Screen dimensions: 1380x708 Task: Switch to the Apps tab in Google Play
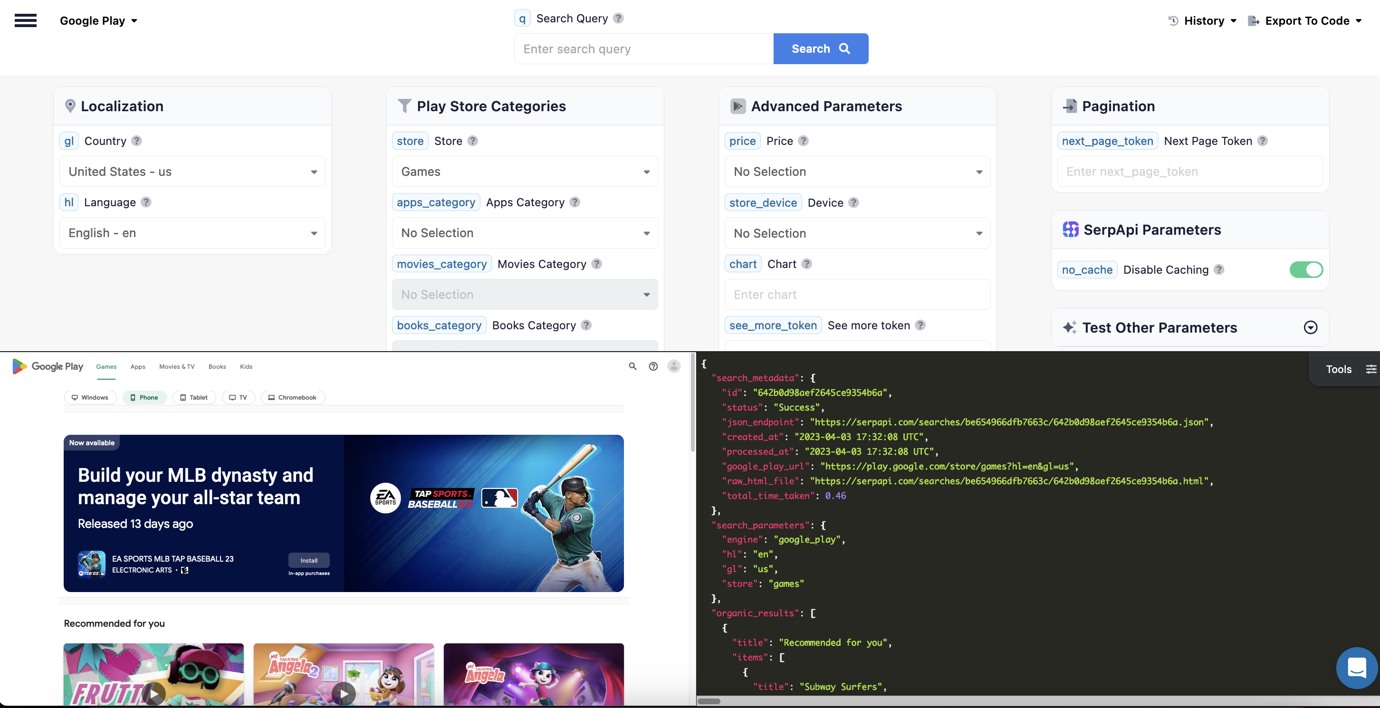138,366
